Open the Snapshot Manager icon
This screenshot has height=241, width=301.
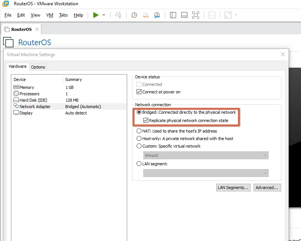(x=157, y=15)
